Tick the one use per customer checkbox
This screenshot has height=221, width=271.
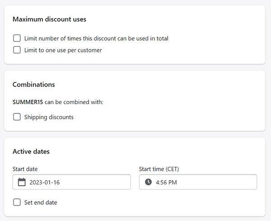point(17,50)
